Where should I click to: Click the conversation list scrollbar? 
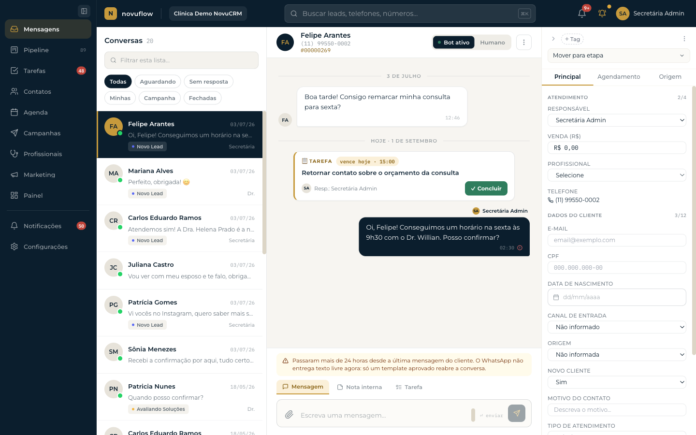(x=264, y=183)
